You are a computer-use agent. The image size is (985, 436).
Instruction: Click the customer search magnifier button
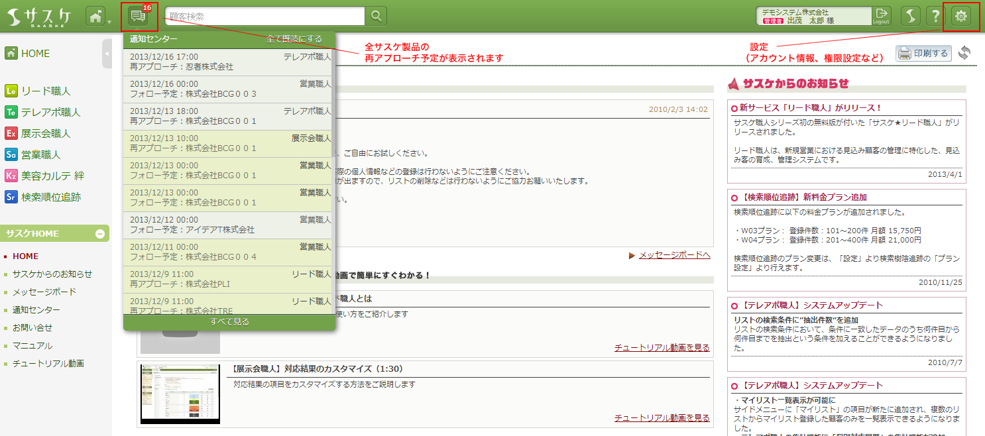click(x=376, y=16)
